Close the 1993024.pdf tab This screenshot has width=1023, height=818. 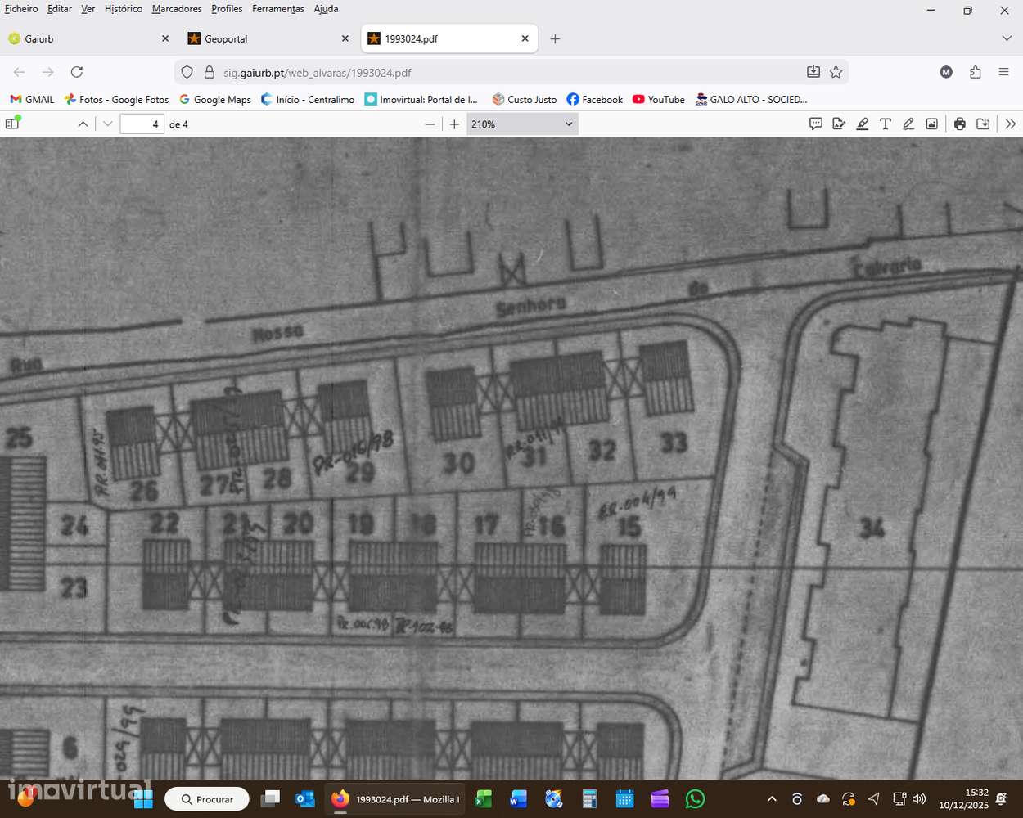point(525,38)
